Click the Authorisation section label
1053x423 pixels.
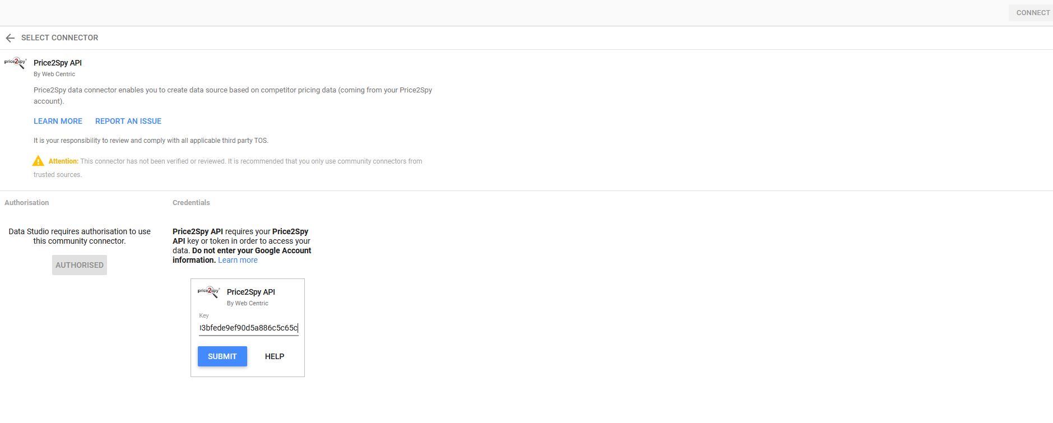coord(27,203)
